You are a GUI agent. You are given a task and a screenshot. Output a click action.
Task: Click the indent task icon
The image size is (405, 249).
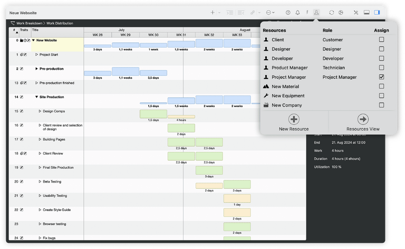[229, 12]
